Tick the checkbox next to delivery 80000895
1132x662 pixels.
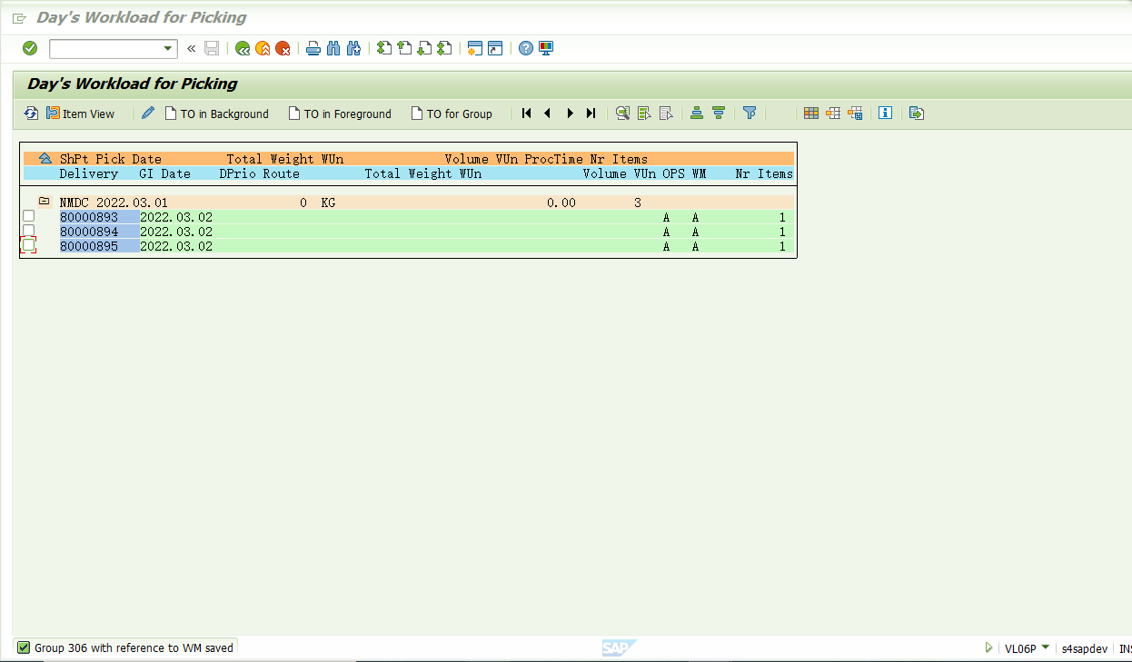point(28,245)
